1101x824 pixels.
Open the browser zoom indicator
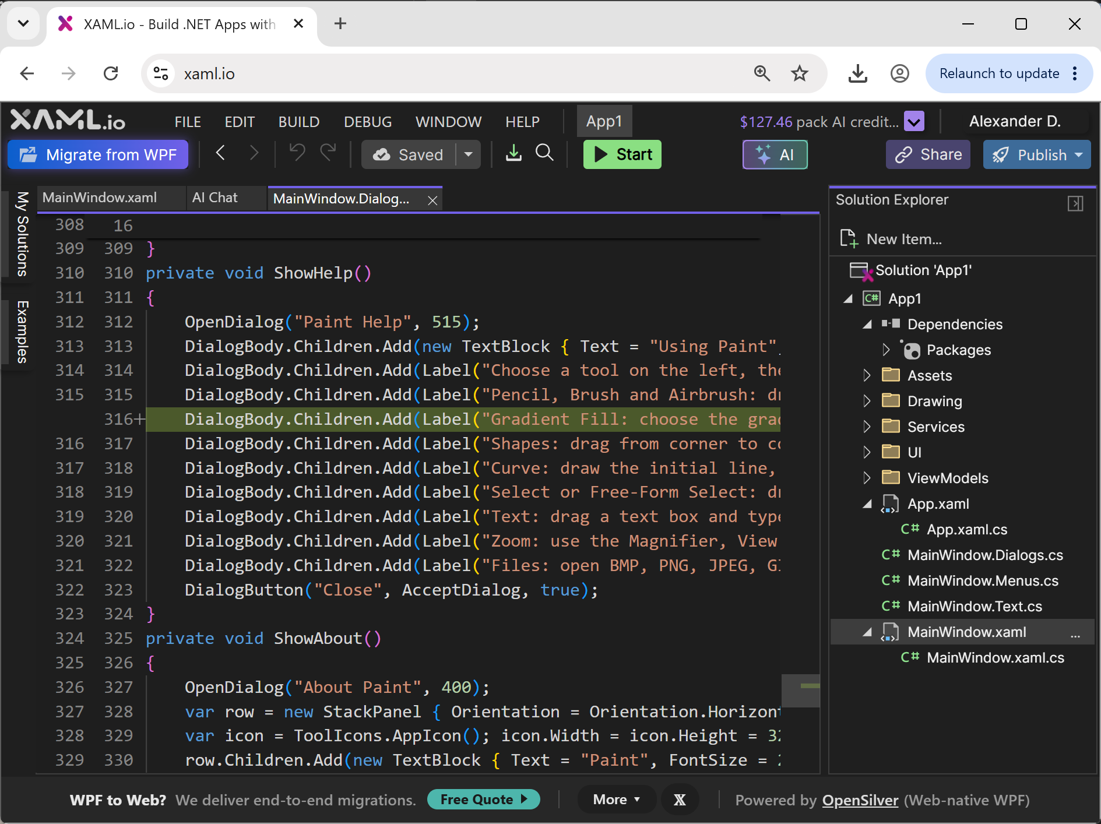tap(762, 73)
